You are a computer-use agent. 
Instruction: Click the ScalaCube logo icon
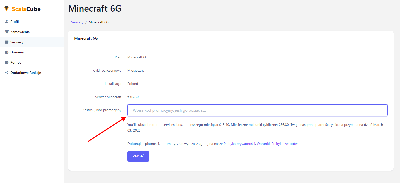[x=7, y=9]
